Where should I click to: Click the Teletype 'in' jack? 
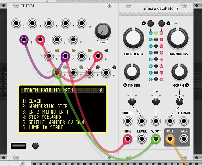pos(82,23)
